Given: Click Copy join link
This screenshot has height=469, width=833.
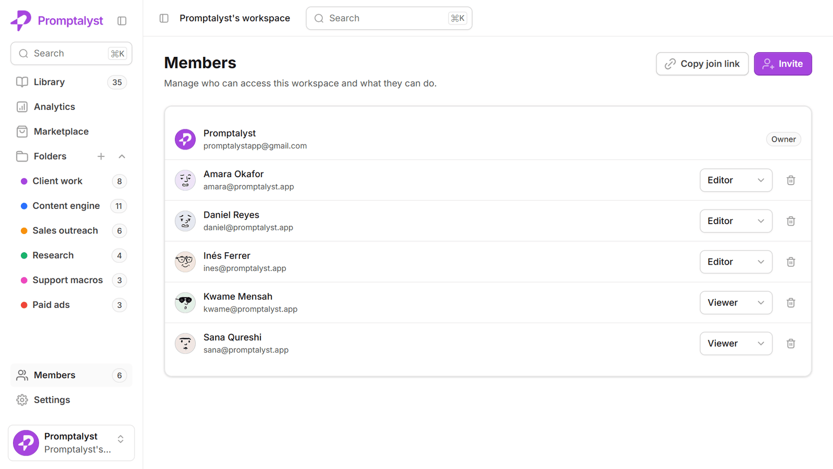Looking at the screenshot, I should point(702,64).
